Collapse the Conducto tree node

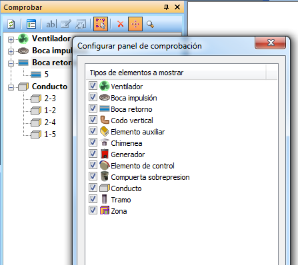tap(11, 87)
